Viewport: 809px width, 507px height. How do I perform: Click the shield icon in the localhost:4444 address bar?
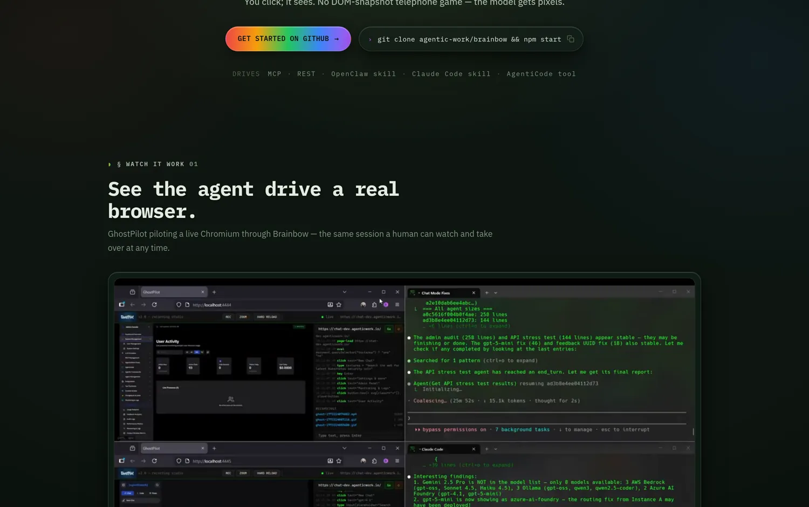click(179, 305)
